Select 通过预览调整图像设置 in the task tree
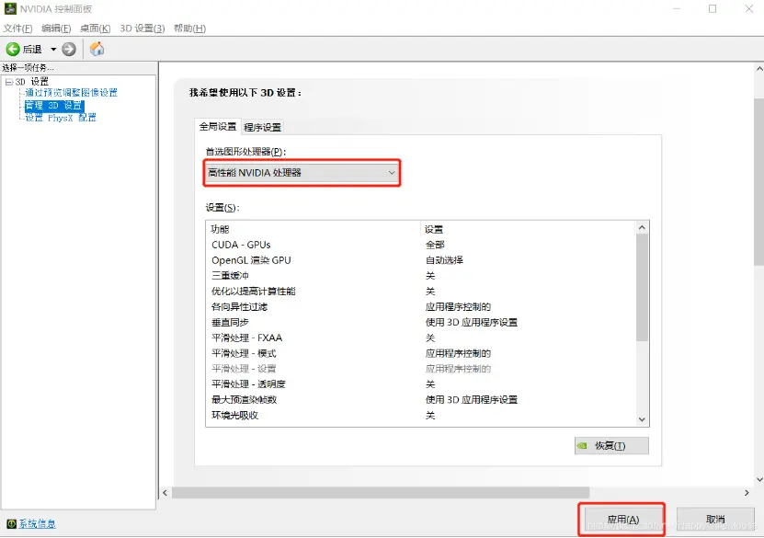764x538 pixels. click(71, 93)
